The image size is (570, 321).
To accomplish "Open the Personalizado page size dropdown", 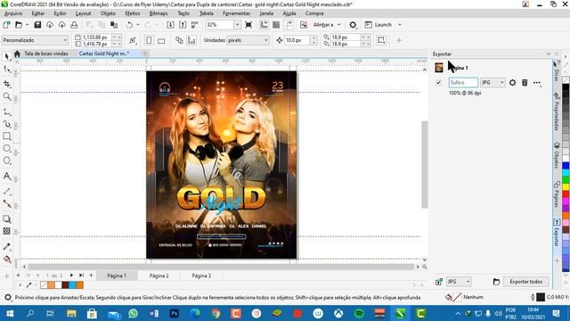I will click(x=35, y=40).
